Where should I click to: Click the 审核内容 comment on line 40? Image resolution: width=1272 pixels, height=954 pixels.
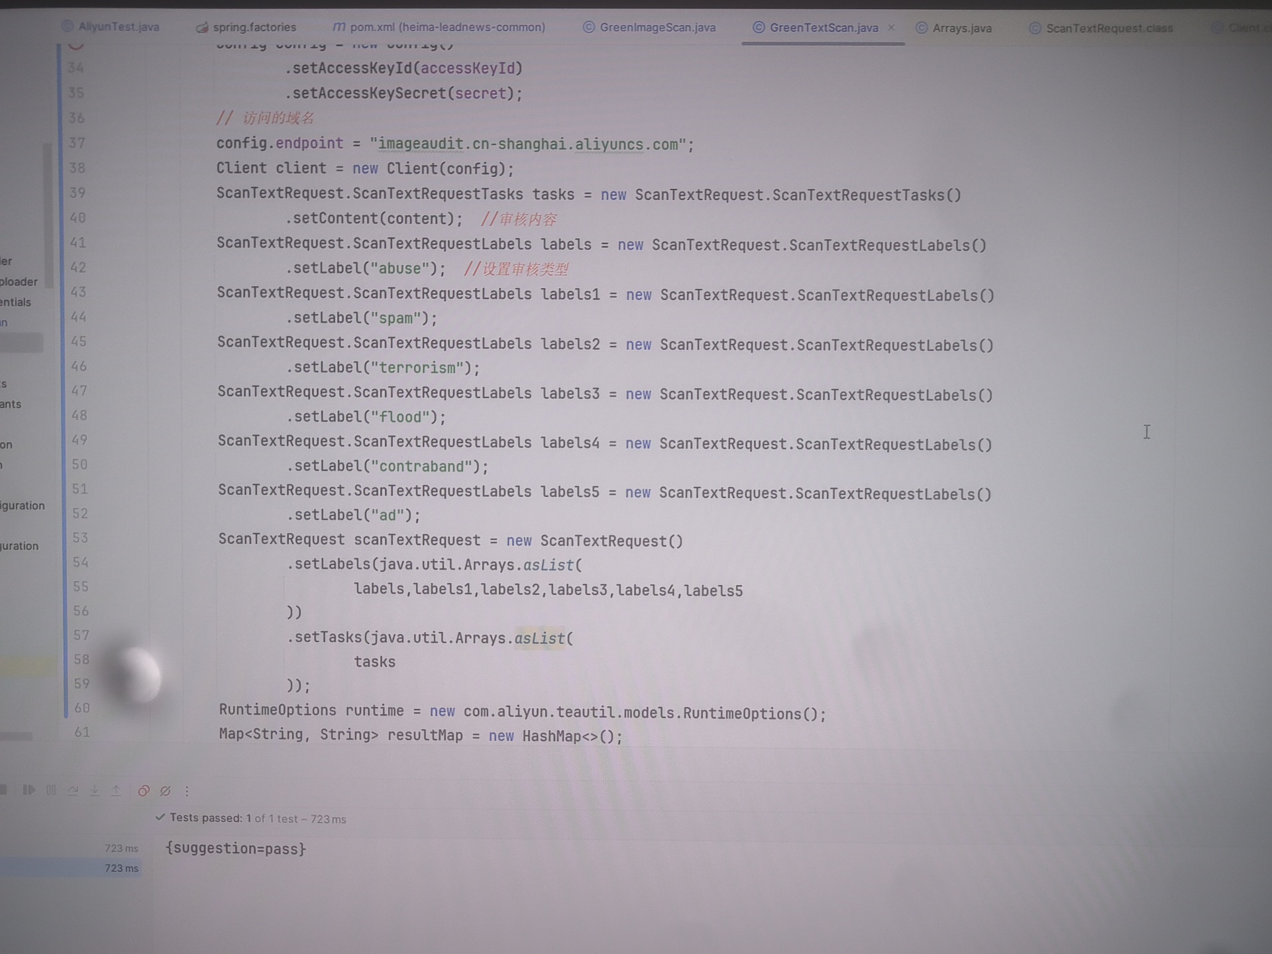(x=519, y=219)
